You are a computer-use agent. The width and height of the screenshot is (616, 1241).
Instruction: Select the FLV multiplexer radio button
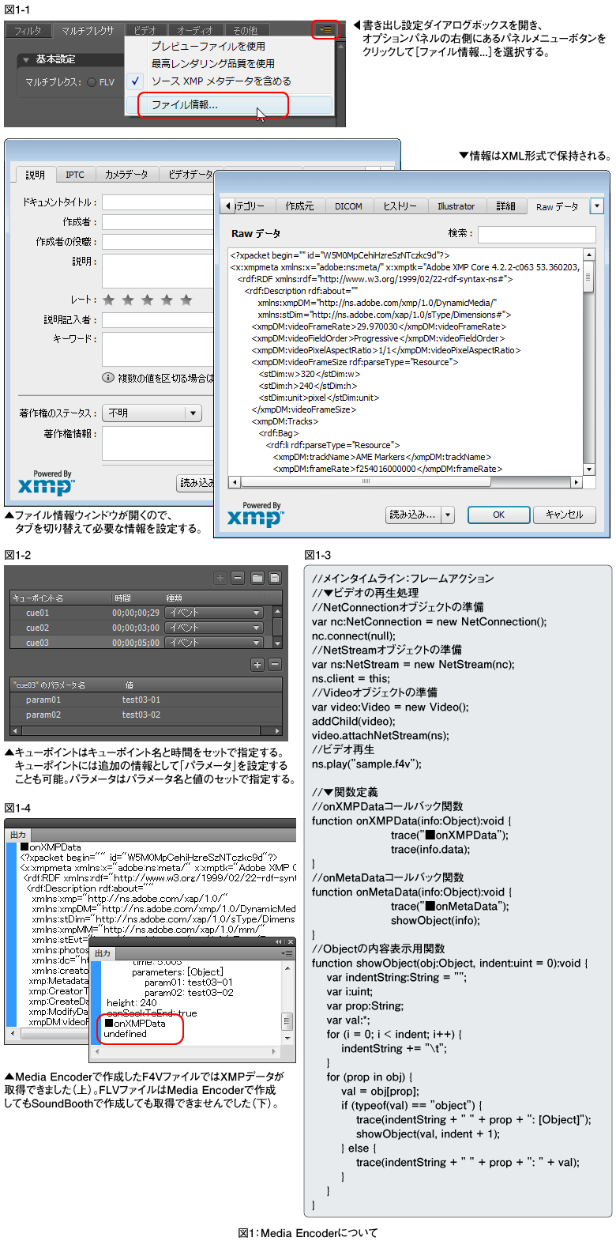point(92,82)
